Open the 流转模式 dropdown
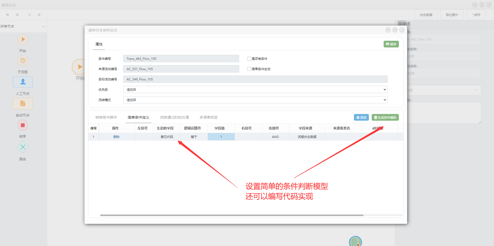Screen dimensions: 494x246 click(x=255, y=100)
